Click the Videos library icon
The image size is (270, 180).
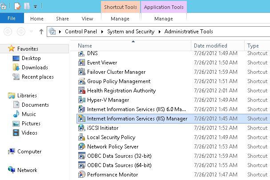click(16, 133)
